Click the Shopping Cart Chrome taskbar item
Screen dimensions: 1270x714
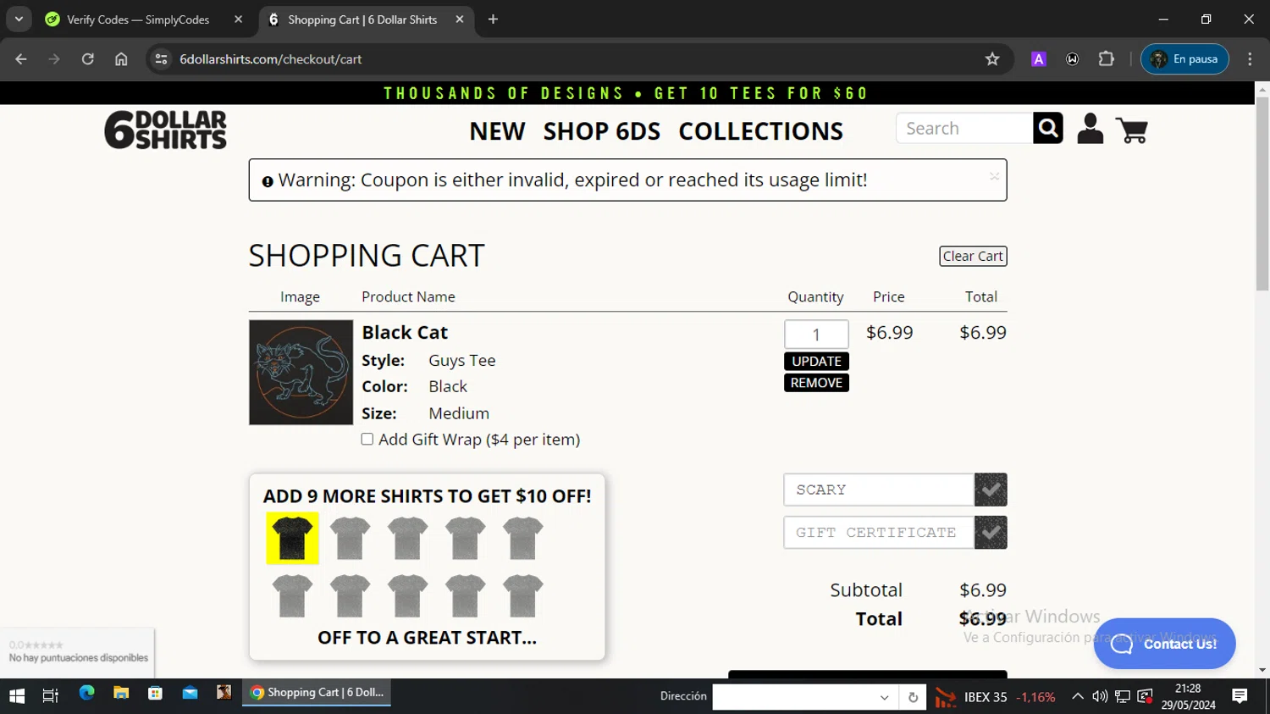pos(317,693)
